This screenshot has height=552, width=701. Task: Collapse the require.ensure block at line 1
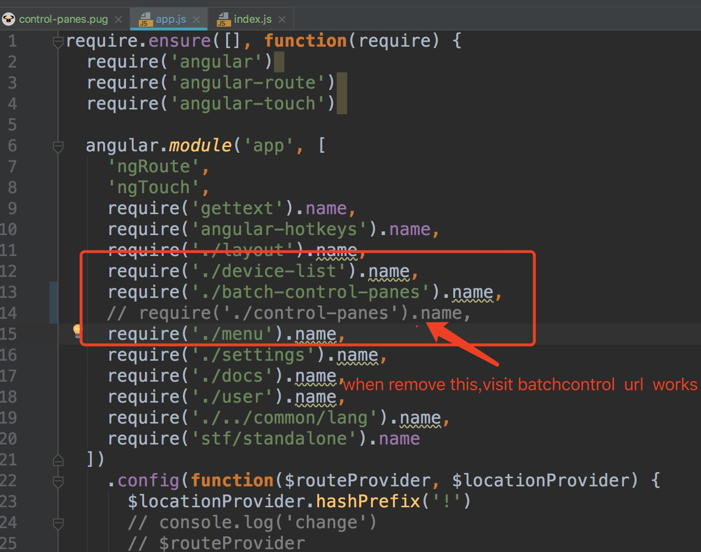click(x=58, y=41)
